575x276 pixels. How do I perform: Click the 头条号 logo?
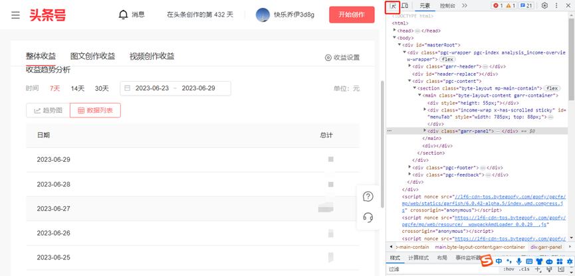pos(48,15)
